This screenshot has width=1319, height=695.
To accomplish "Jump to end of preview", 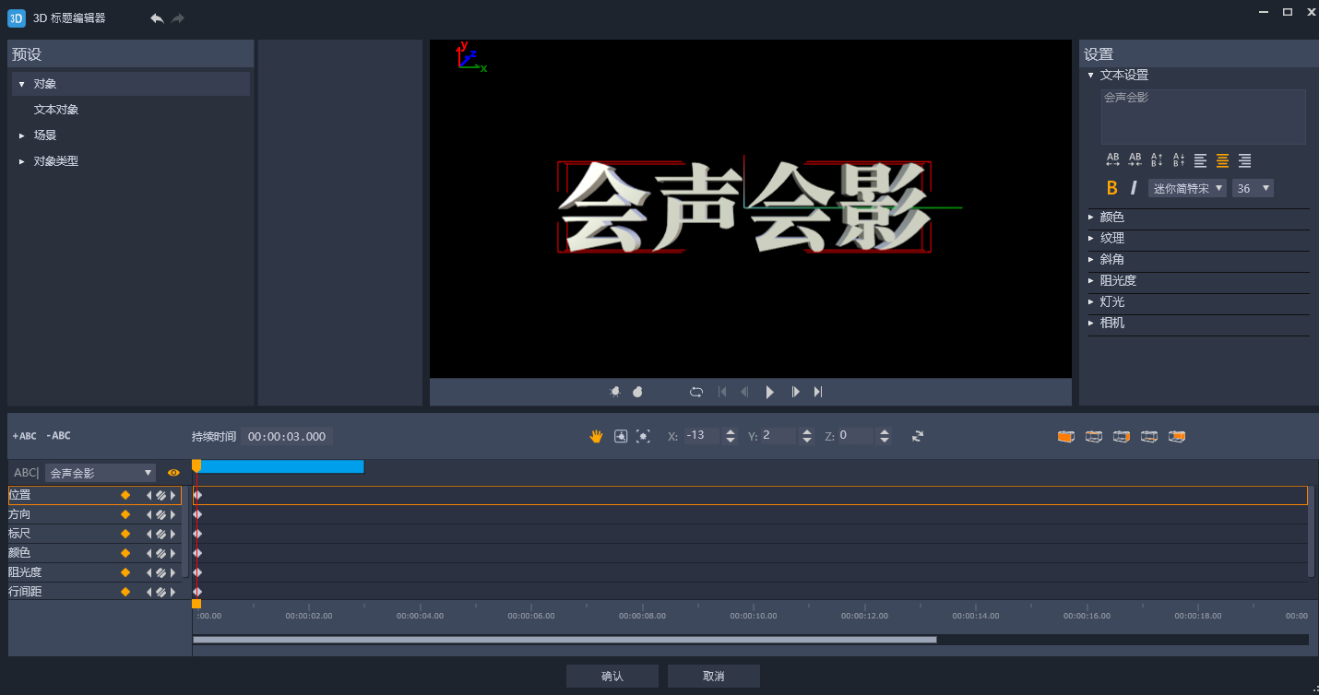I will (x=818, y=392).
